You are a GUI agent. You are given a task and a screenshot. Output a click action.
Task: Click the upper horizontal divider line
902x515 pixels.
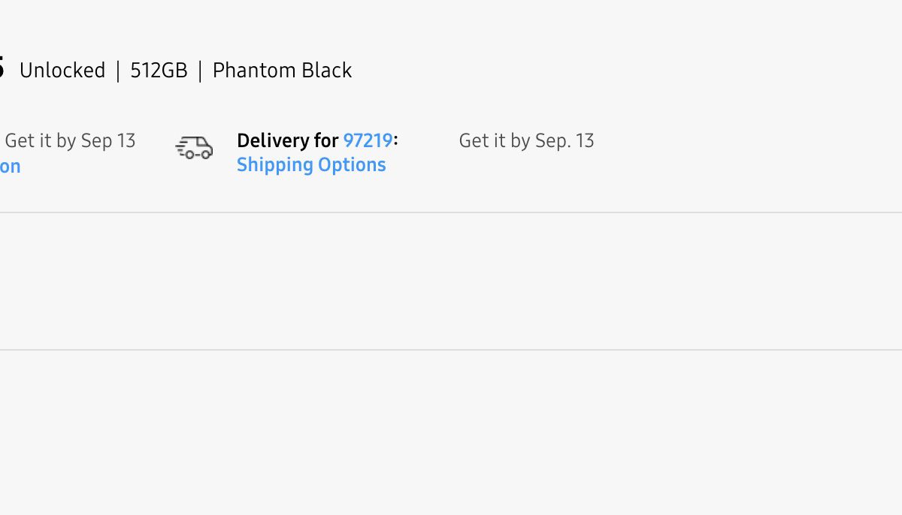click(451, 212)
